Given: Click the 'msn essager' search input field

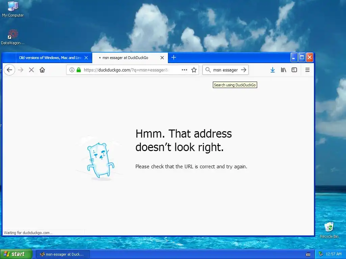Looking at the screenshot, I should tap(225, 70).
